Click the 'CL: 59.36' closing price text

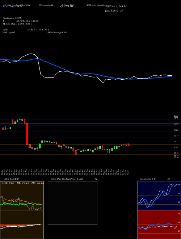pyautogui.click(x=67, y=7)
